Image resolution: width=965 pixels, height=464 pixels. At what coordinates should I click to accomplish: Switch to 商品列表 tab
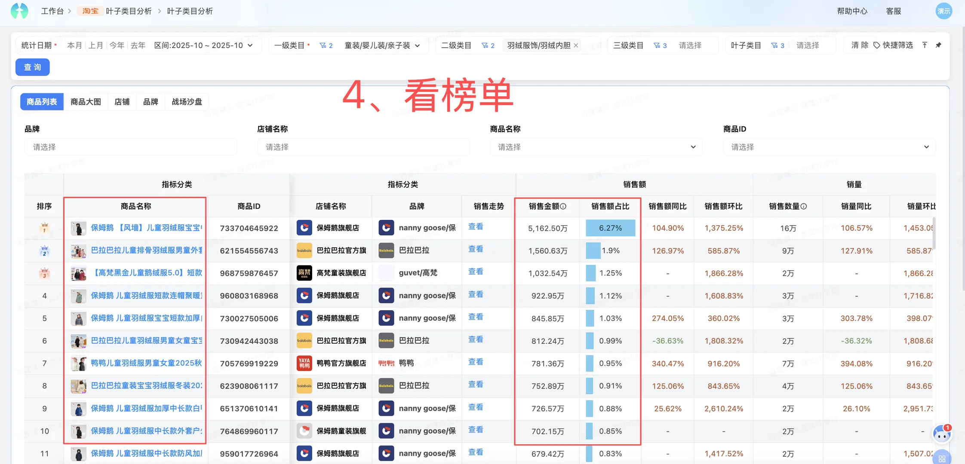coord(42,102)
